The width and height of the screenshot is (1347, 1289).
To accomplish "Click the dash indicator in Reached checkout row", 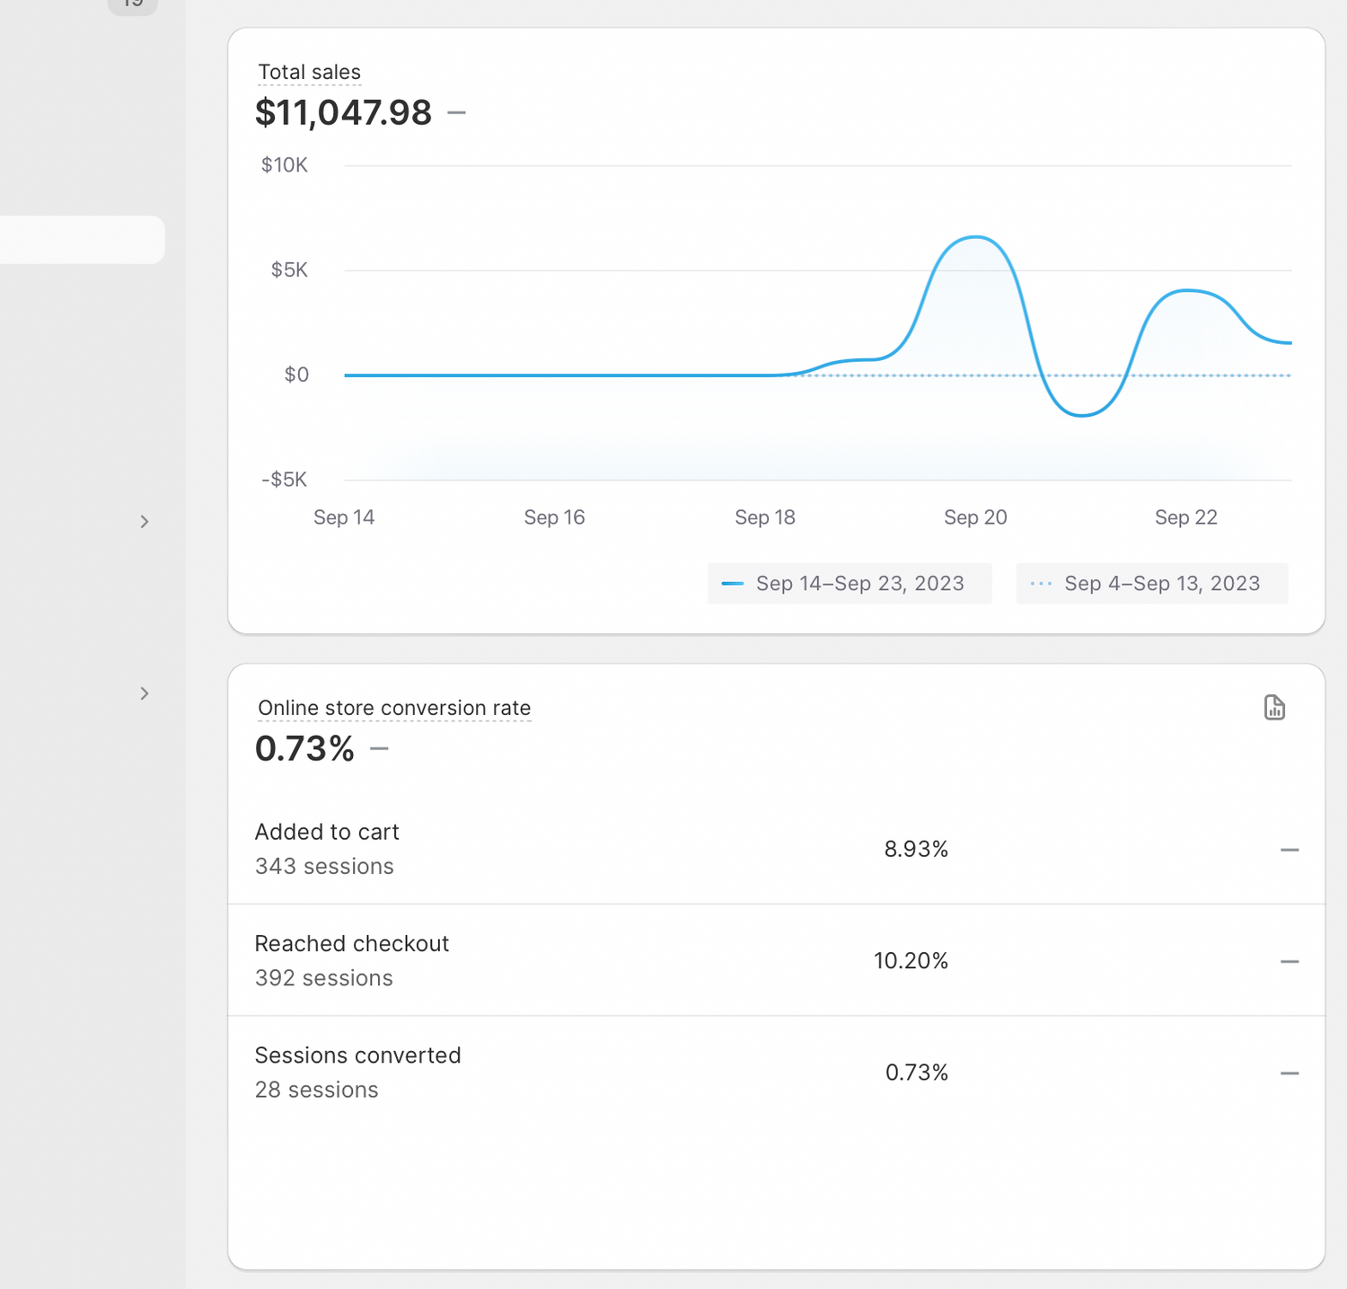I will pyautogui.click(x=1290, y=961).
